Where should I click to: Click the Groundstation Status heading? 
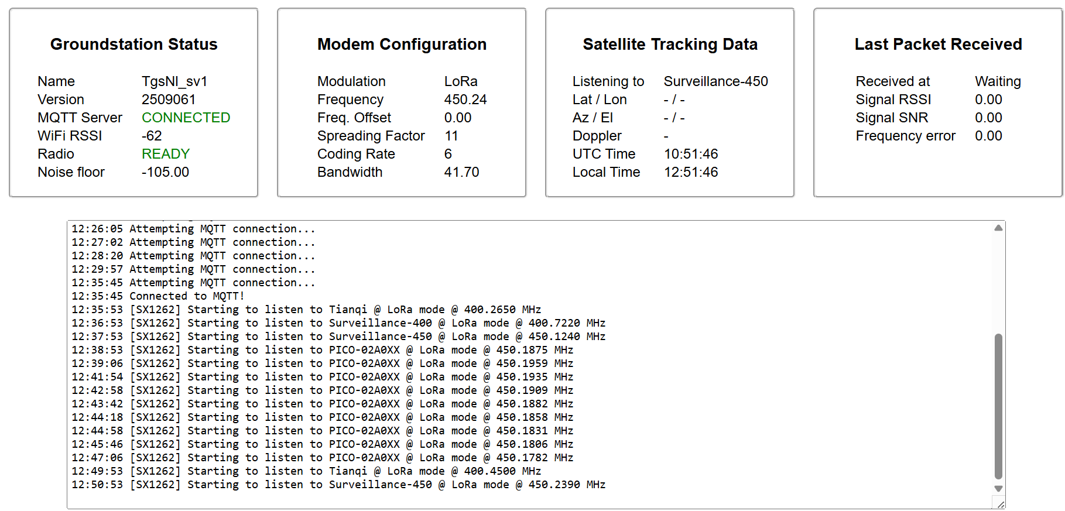133,44
